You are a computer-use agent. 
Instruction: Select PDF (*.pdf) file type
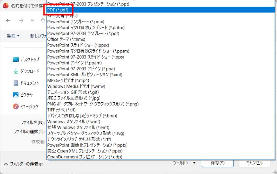pyautogui.click(x=161, y=10)
